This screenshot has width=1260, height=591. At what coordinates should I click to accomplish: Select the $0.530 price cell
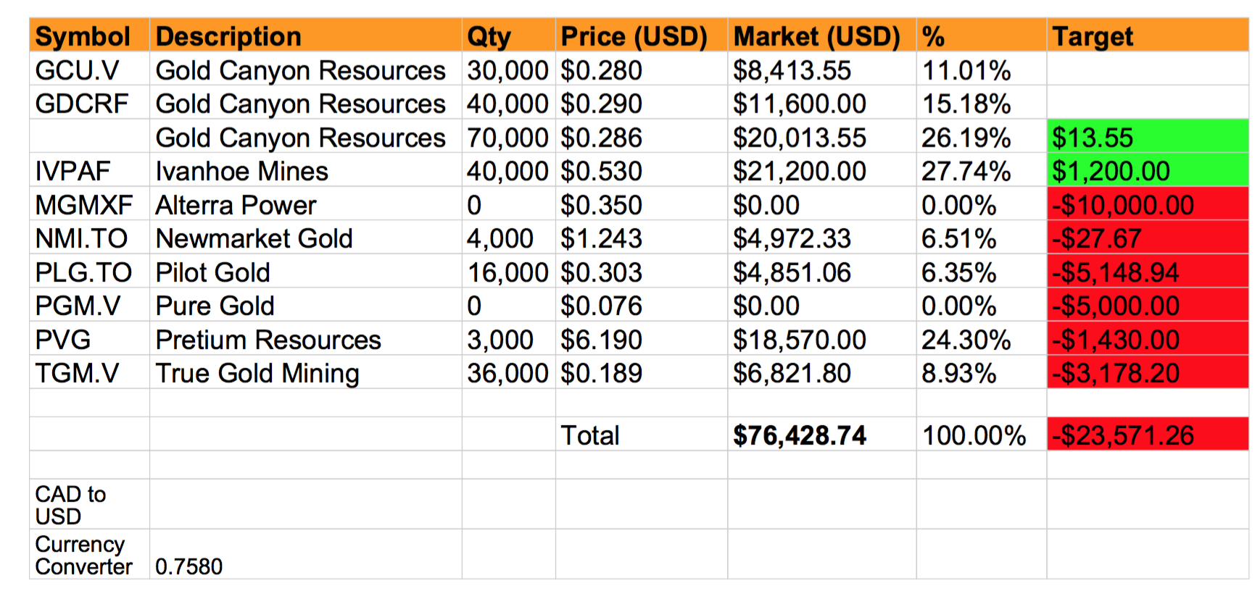pyautogui.click(x=642, y=169)
